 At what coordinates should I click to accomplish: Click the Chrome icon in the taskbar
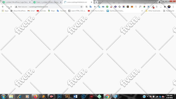107,96
